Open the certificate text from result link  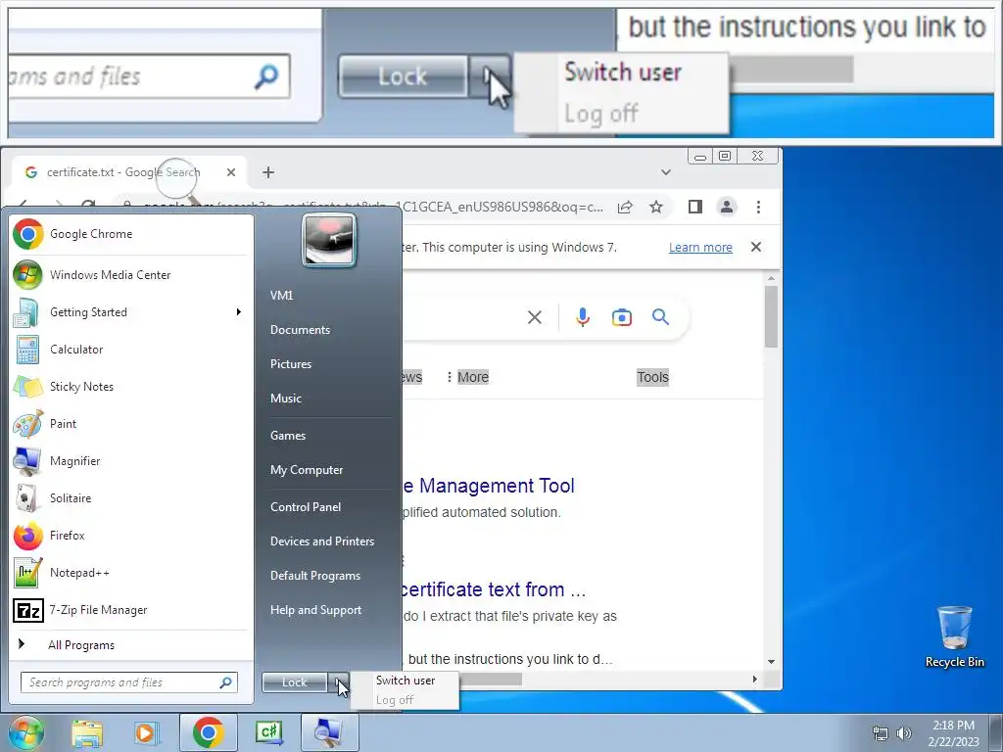coord(494,589)
